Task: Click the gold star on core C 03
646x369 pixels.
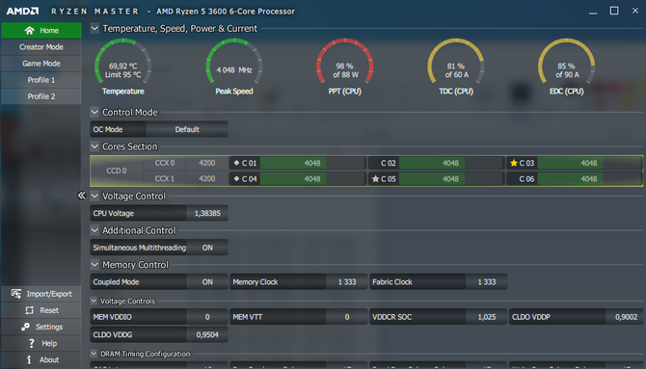Action: click(x=514, y=163)
